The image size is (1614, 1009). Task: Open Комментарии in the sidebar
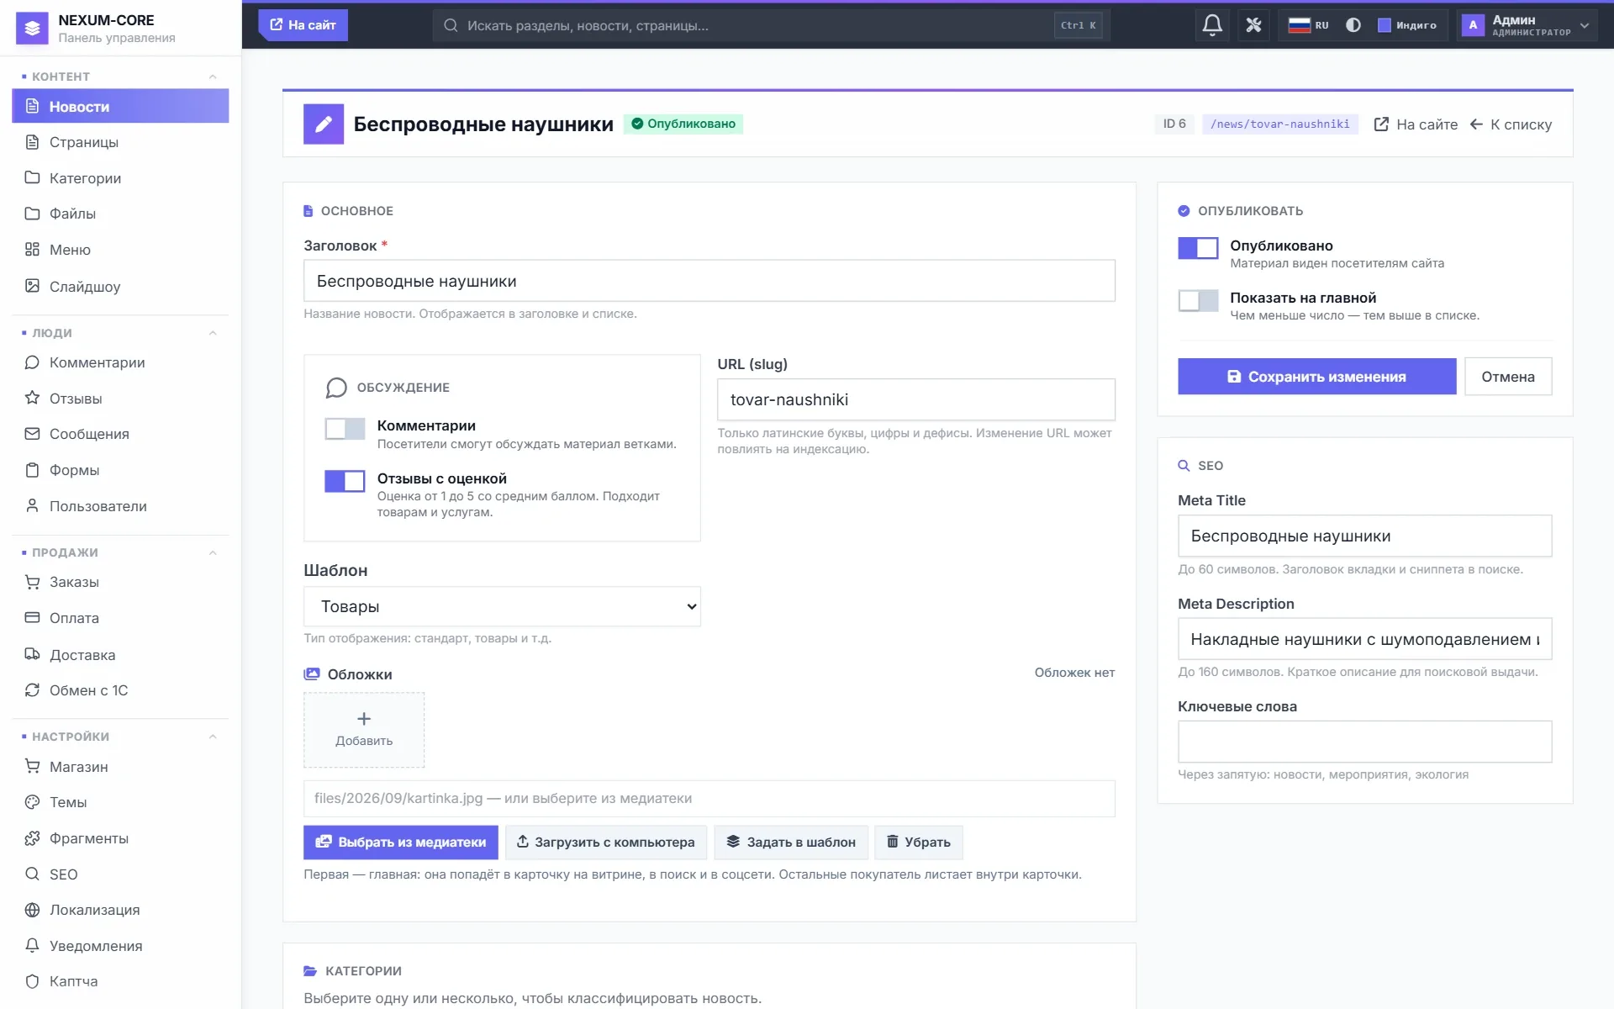(120, 362)
